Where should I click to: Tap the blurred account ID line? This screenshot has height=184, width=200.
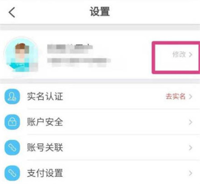tap(79, 62)
